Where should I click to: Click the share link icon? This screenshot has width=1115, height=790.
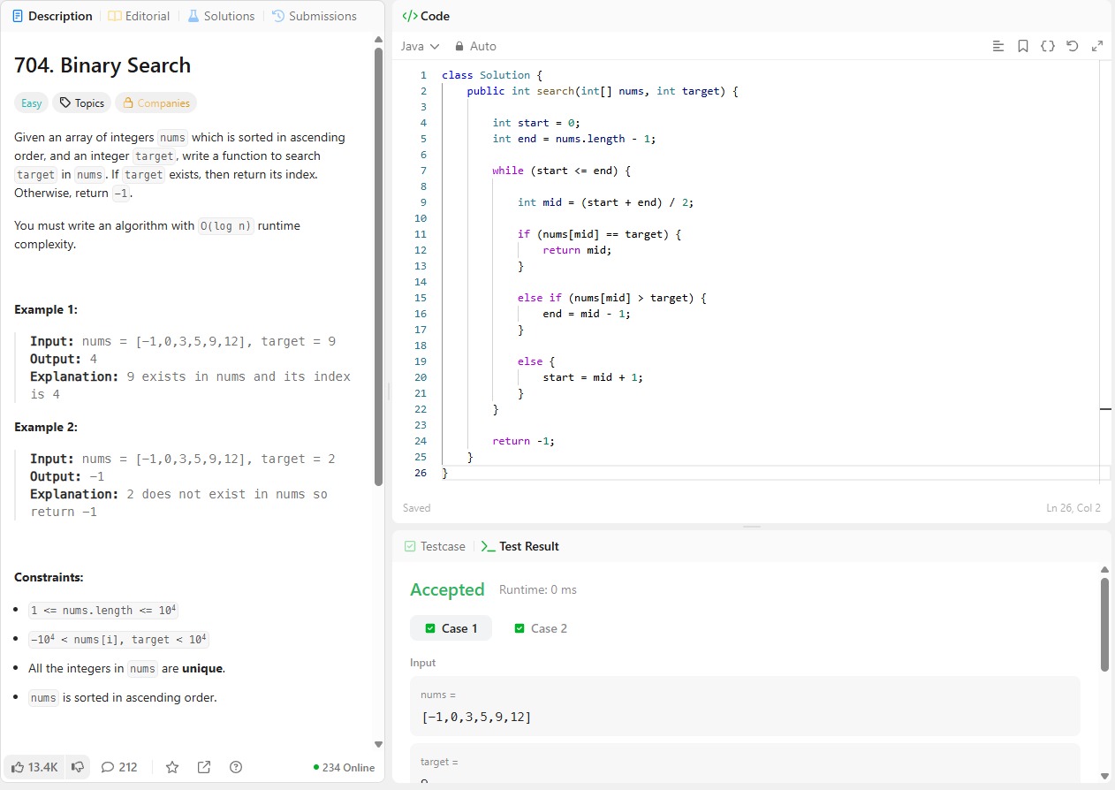point(204,767)
